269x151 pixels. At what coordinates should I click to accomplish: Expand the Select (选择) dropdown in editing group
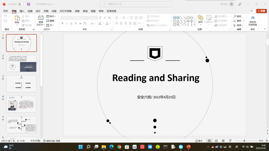tap(238, 25)
